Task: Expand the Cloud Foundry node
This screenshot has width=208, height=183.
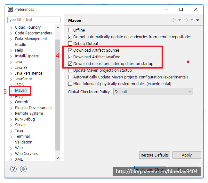Action: (x=11, y=28)
